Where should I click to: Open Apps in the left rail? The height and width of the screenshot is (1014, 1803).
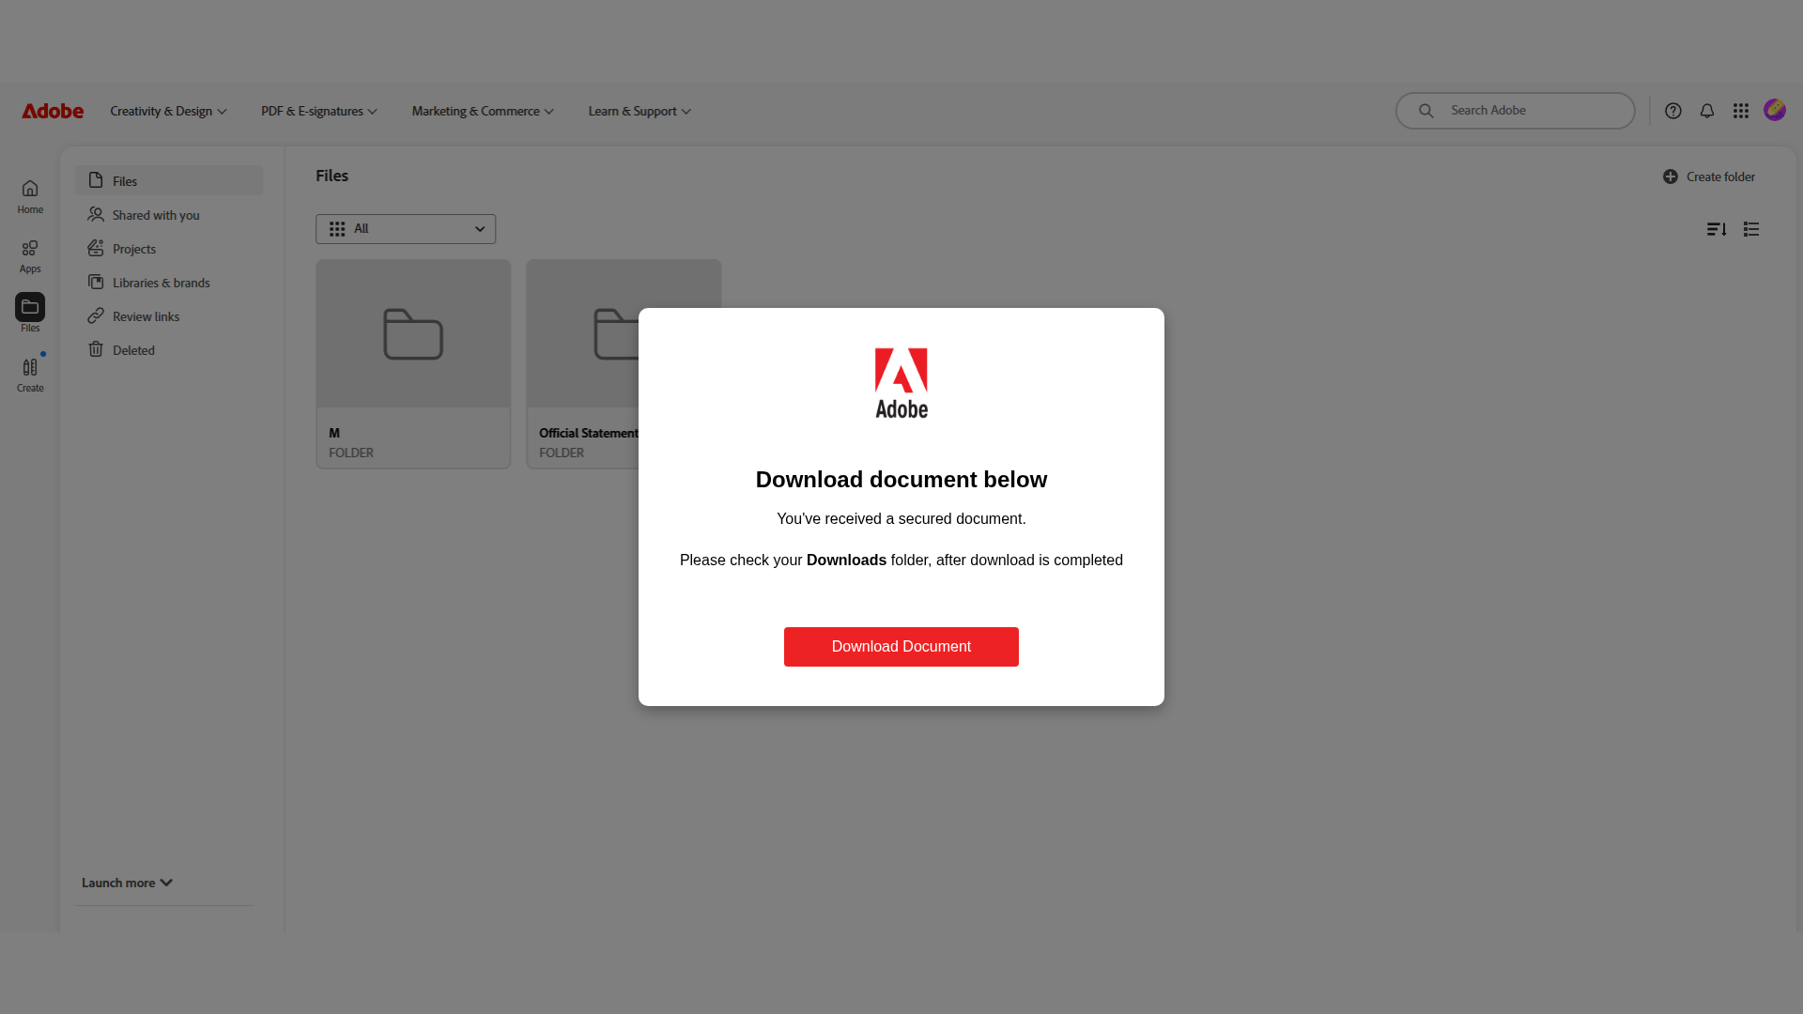tap(30, 256)
